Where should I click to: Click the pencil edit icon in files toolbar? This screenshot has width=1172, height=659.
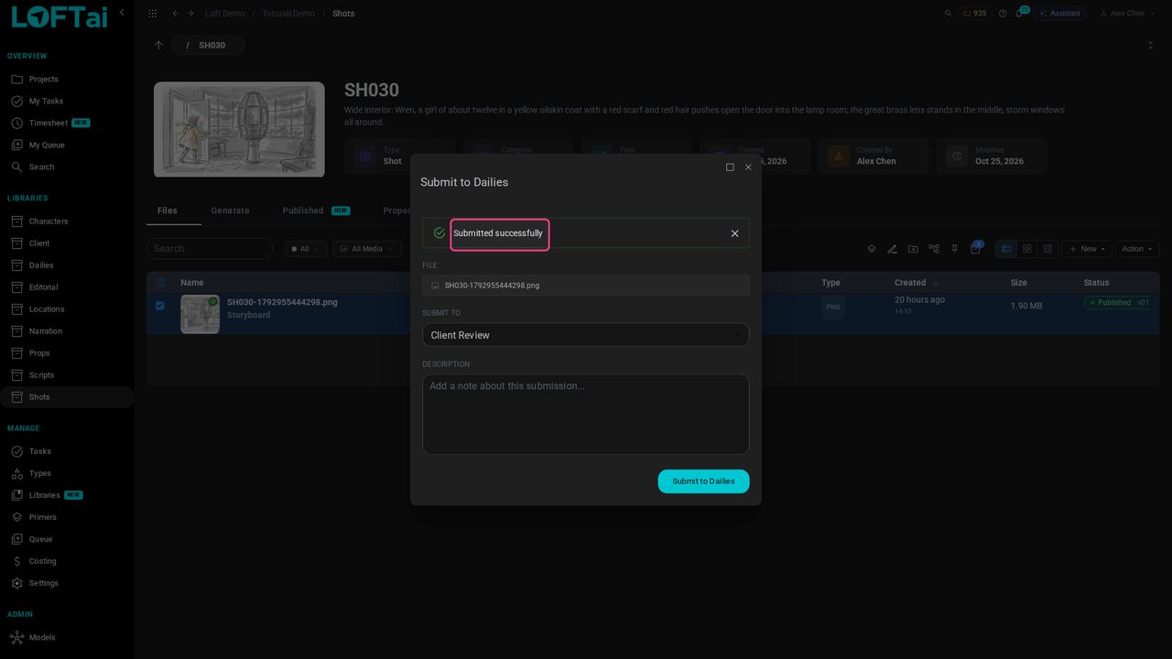(x=892, y=249)
